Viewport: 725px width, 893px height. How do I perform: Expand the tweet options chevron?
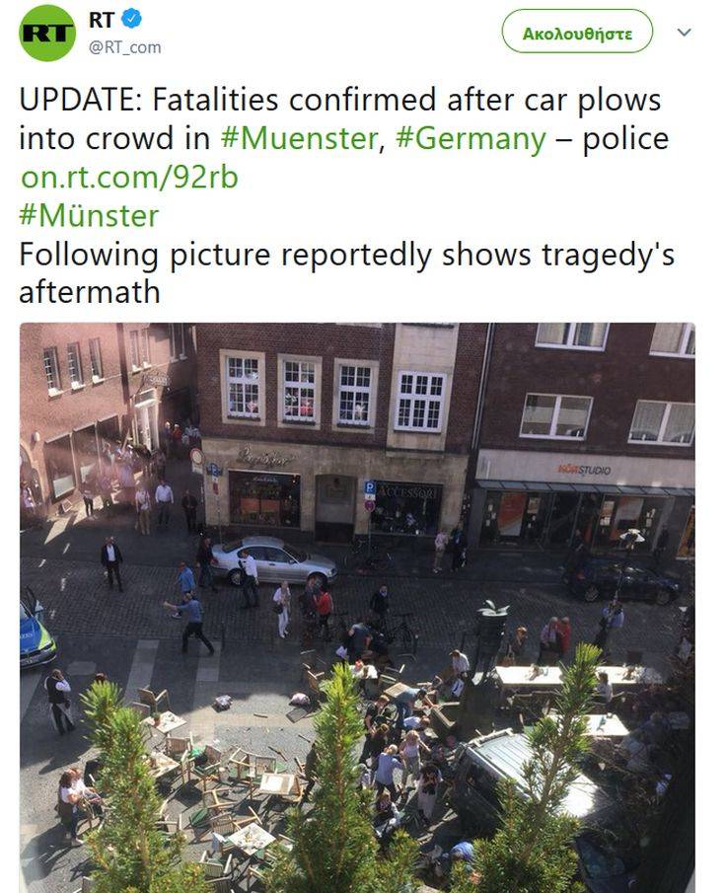(x=684, y=33)
